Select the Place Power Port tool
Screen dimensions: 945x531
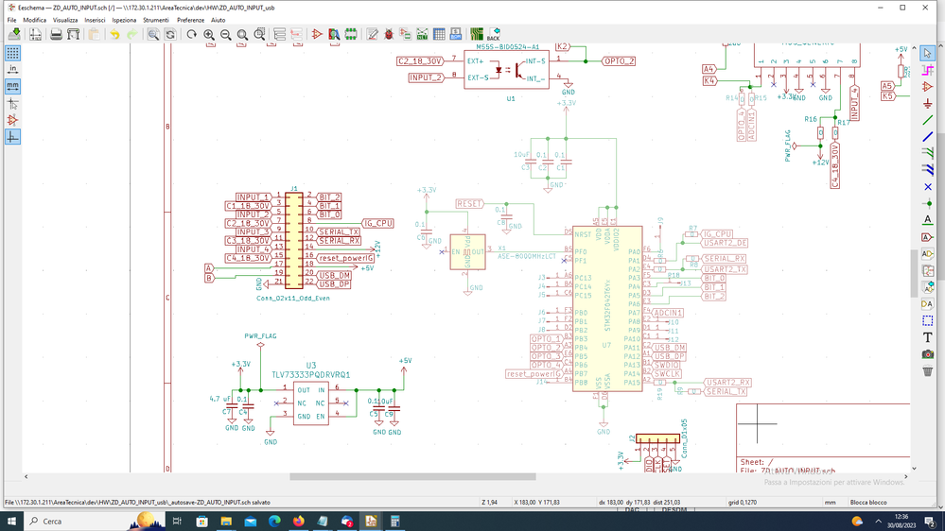point(928,104)
